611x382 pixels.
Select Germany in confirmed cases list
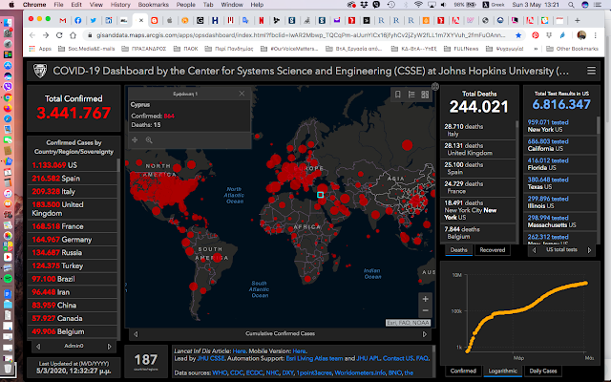(x=73, y=240)
